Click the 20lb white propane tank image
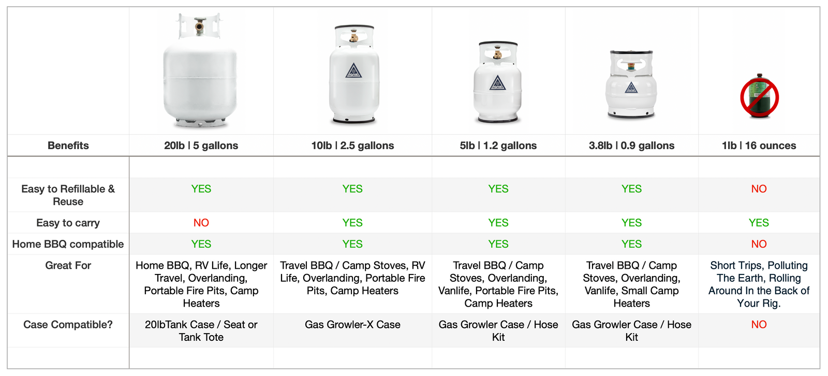The height and width of the screenshot is (376, 828). [x=200, y=73]
